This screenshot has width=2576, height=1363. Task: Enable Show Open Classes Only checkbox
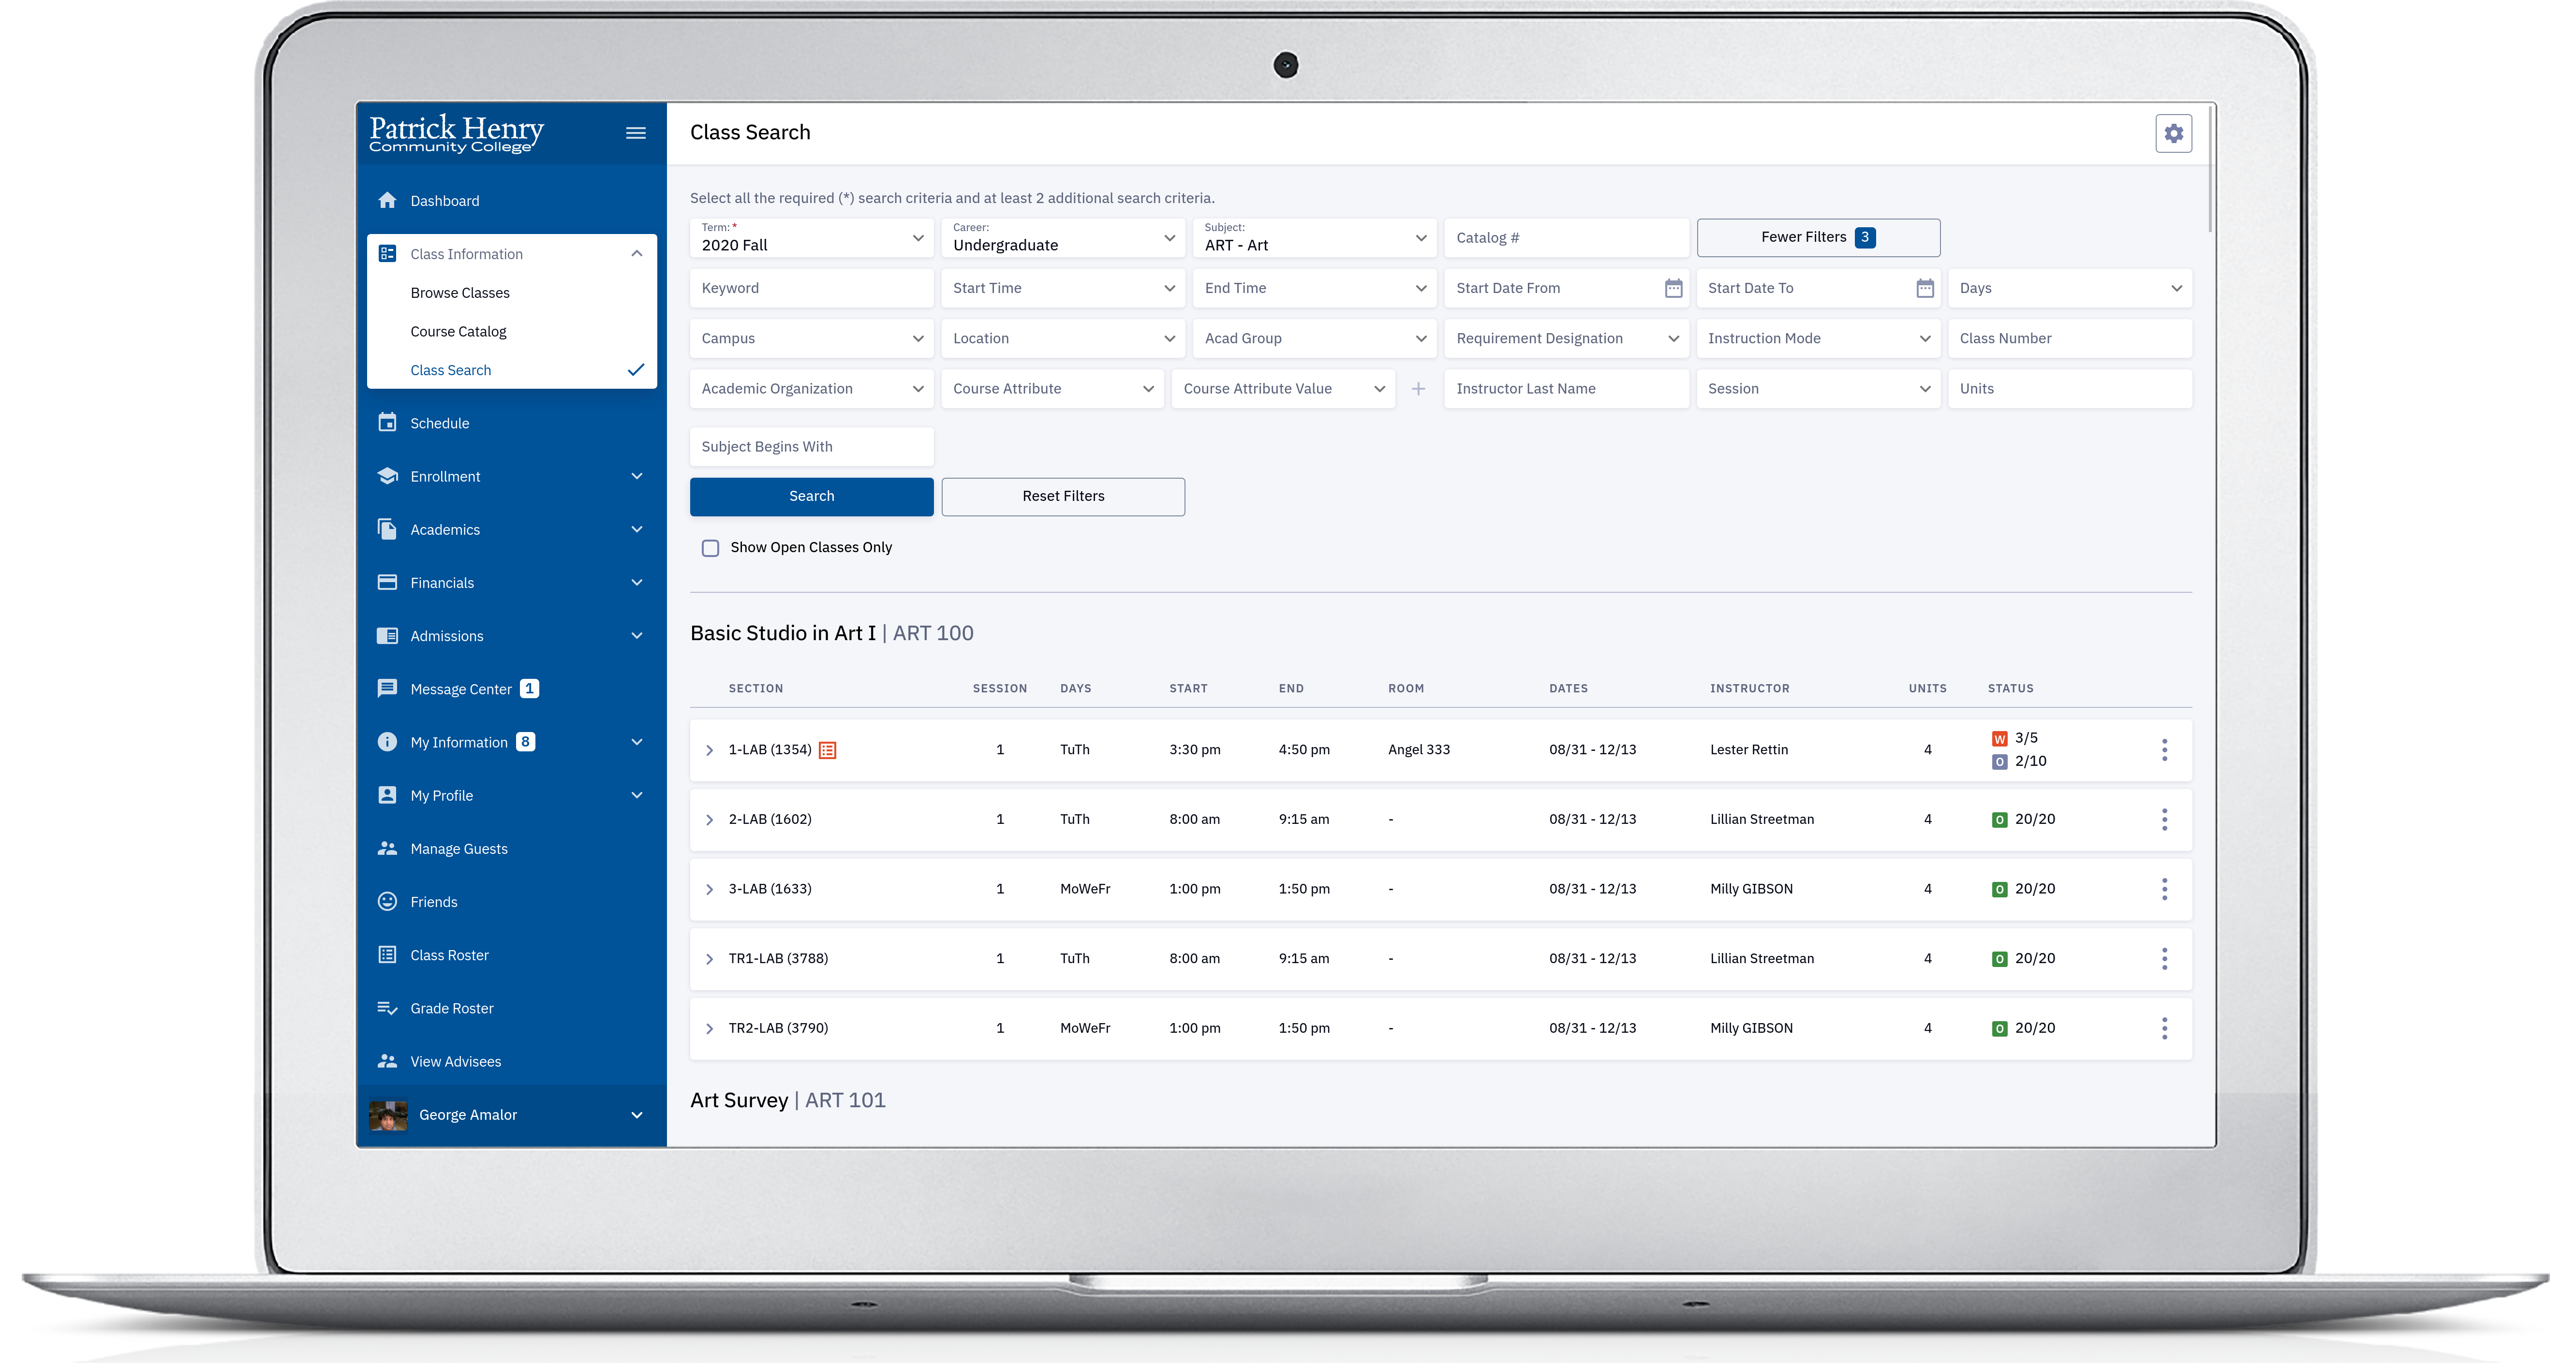[710, 548]
